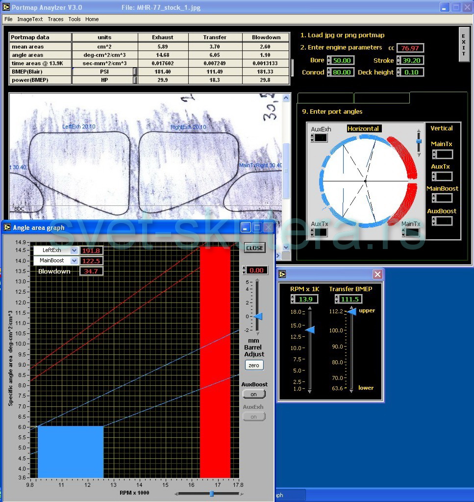
Task: Toggle the AuxExh on button
Action: [x=254, y=417]
